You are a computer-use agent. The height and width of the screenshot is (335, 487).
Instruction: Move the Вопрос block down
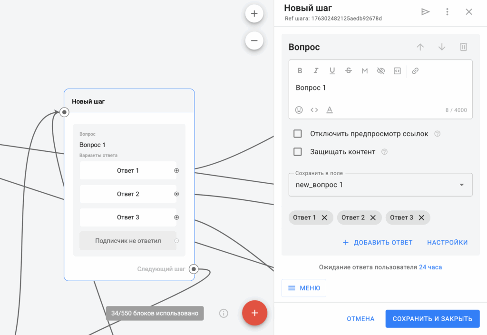pos(442,47)
